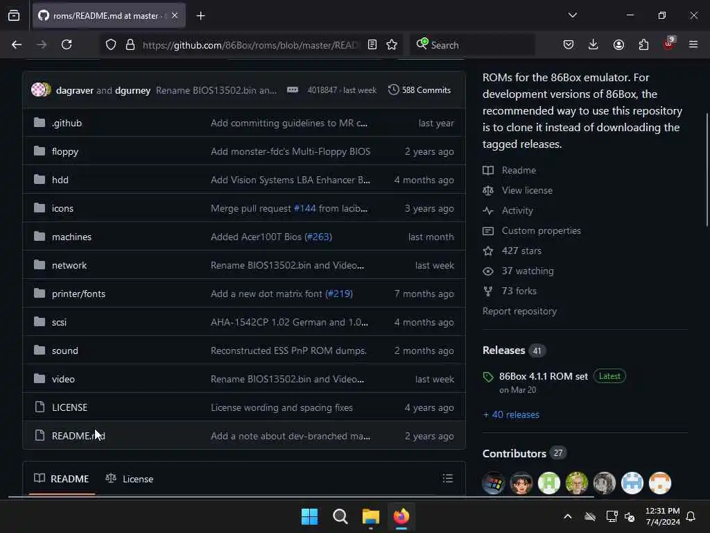Screen dimensions: 710x533
Task: Show hidden system tray icons chevron
Action: pyautogui.click(x=567, y=516)
